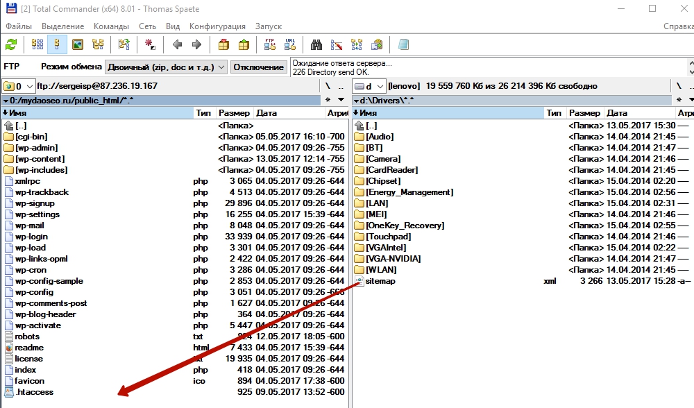Go to parent with left panel double-dot button
694x408 pixels.
pyautogui.click(x=341, y=86)
